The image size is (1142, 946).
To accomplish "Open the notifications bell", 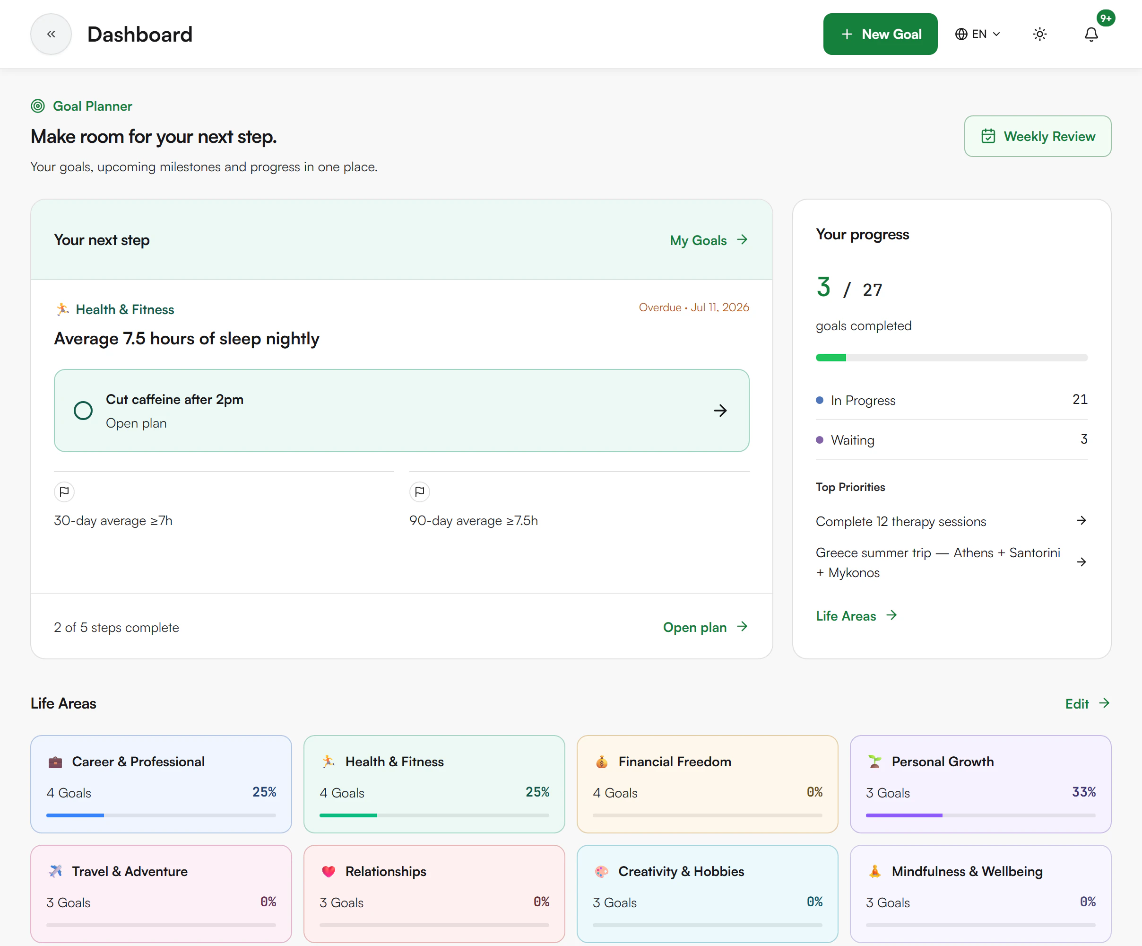I will (1091, 34).
